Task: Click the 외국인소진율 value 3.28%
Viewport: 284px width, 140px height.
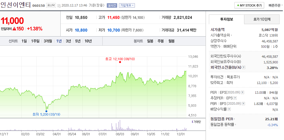Action: (273, 68)
